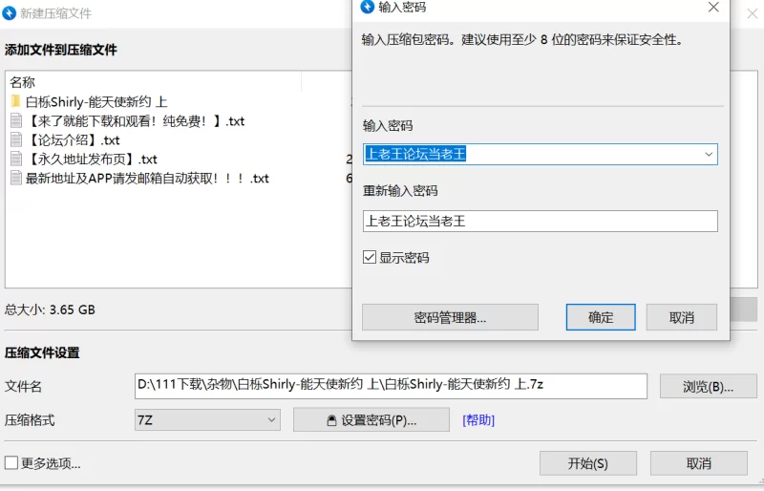The height and width of the screenshot is (491, 764).
Task: Click the 设置密码(P)... button
Action: click(x=371, y=419)
